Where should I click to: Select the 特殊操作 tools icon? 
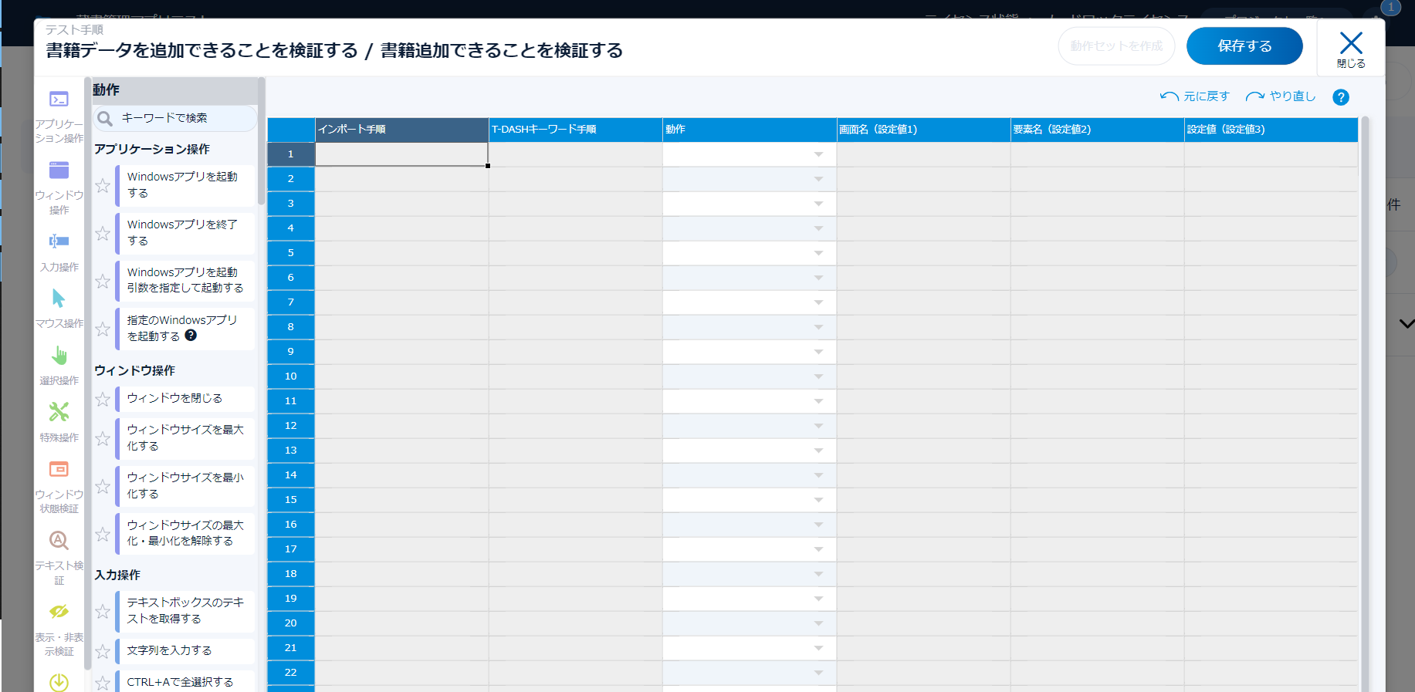59,412
